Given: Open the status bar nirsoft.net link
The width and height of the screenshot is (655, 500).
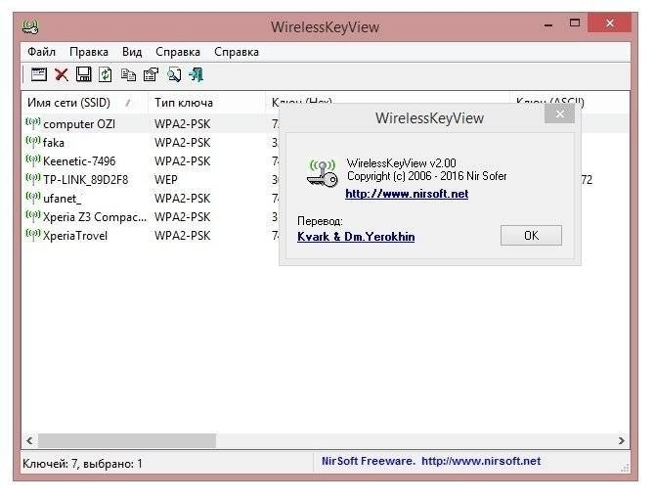Looking at the screenshot, I should (x=481, y=461).
